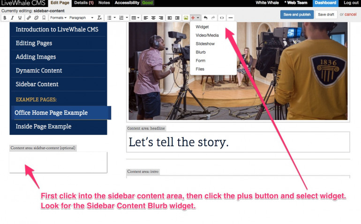Select the TV studio hero image
The height and width of the screenshot is (224, 361).
click(238, 71)
